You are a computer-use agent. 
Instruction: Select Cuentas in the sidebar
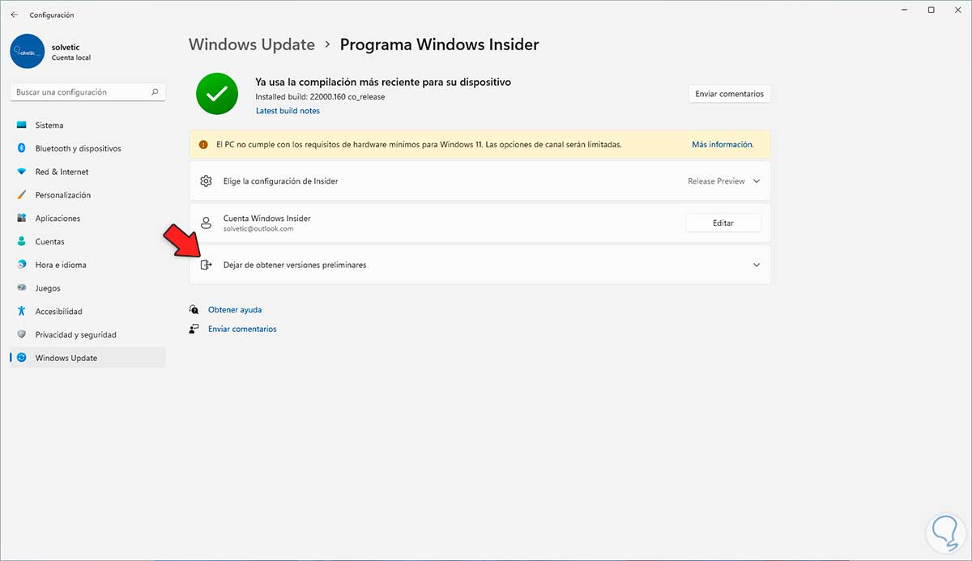87,241
